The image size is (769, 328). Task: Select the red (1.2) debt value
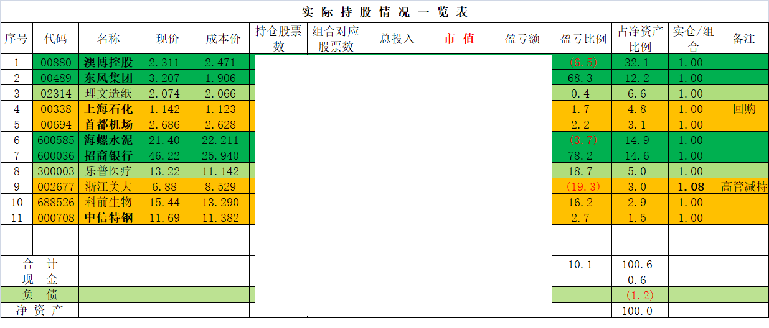[640, 295]
